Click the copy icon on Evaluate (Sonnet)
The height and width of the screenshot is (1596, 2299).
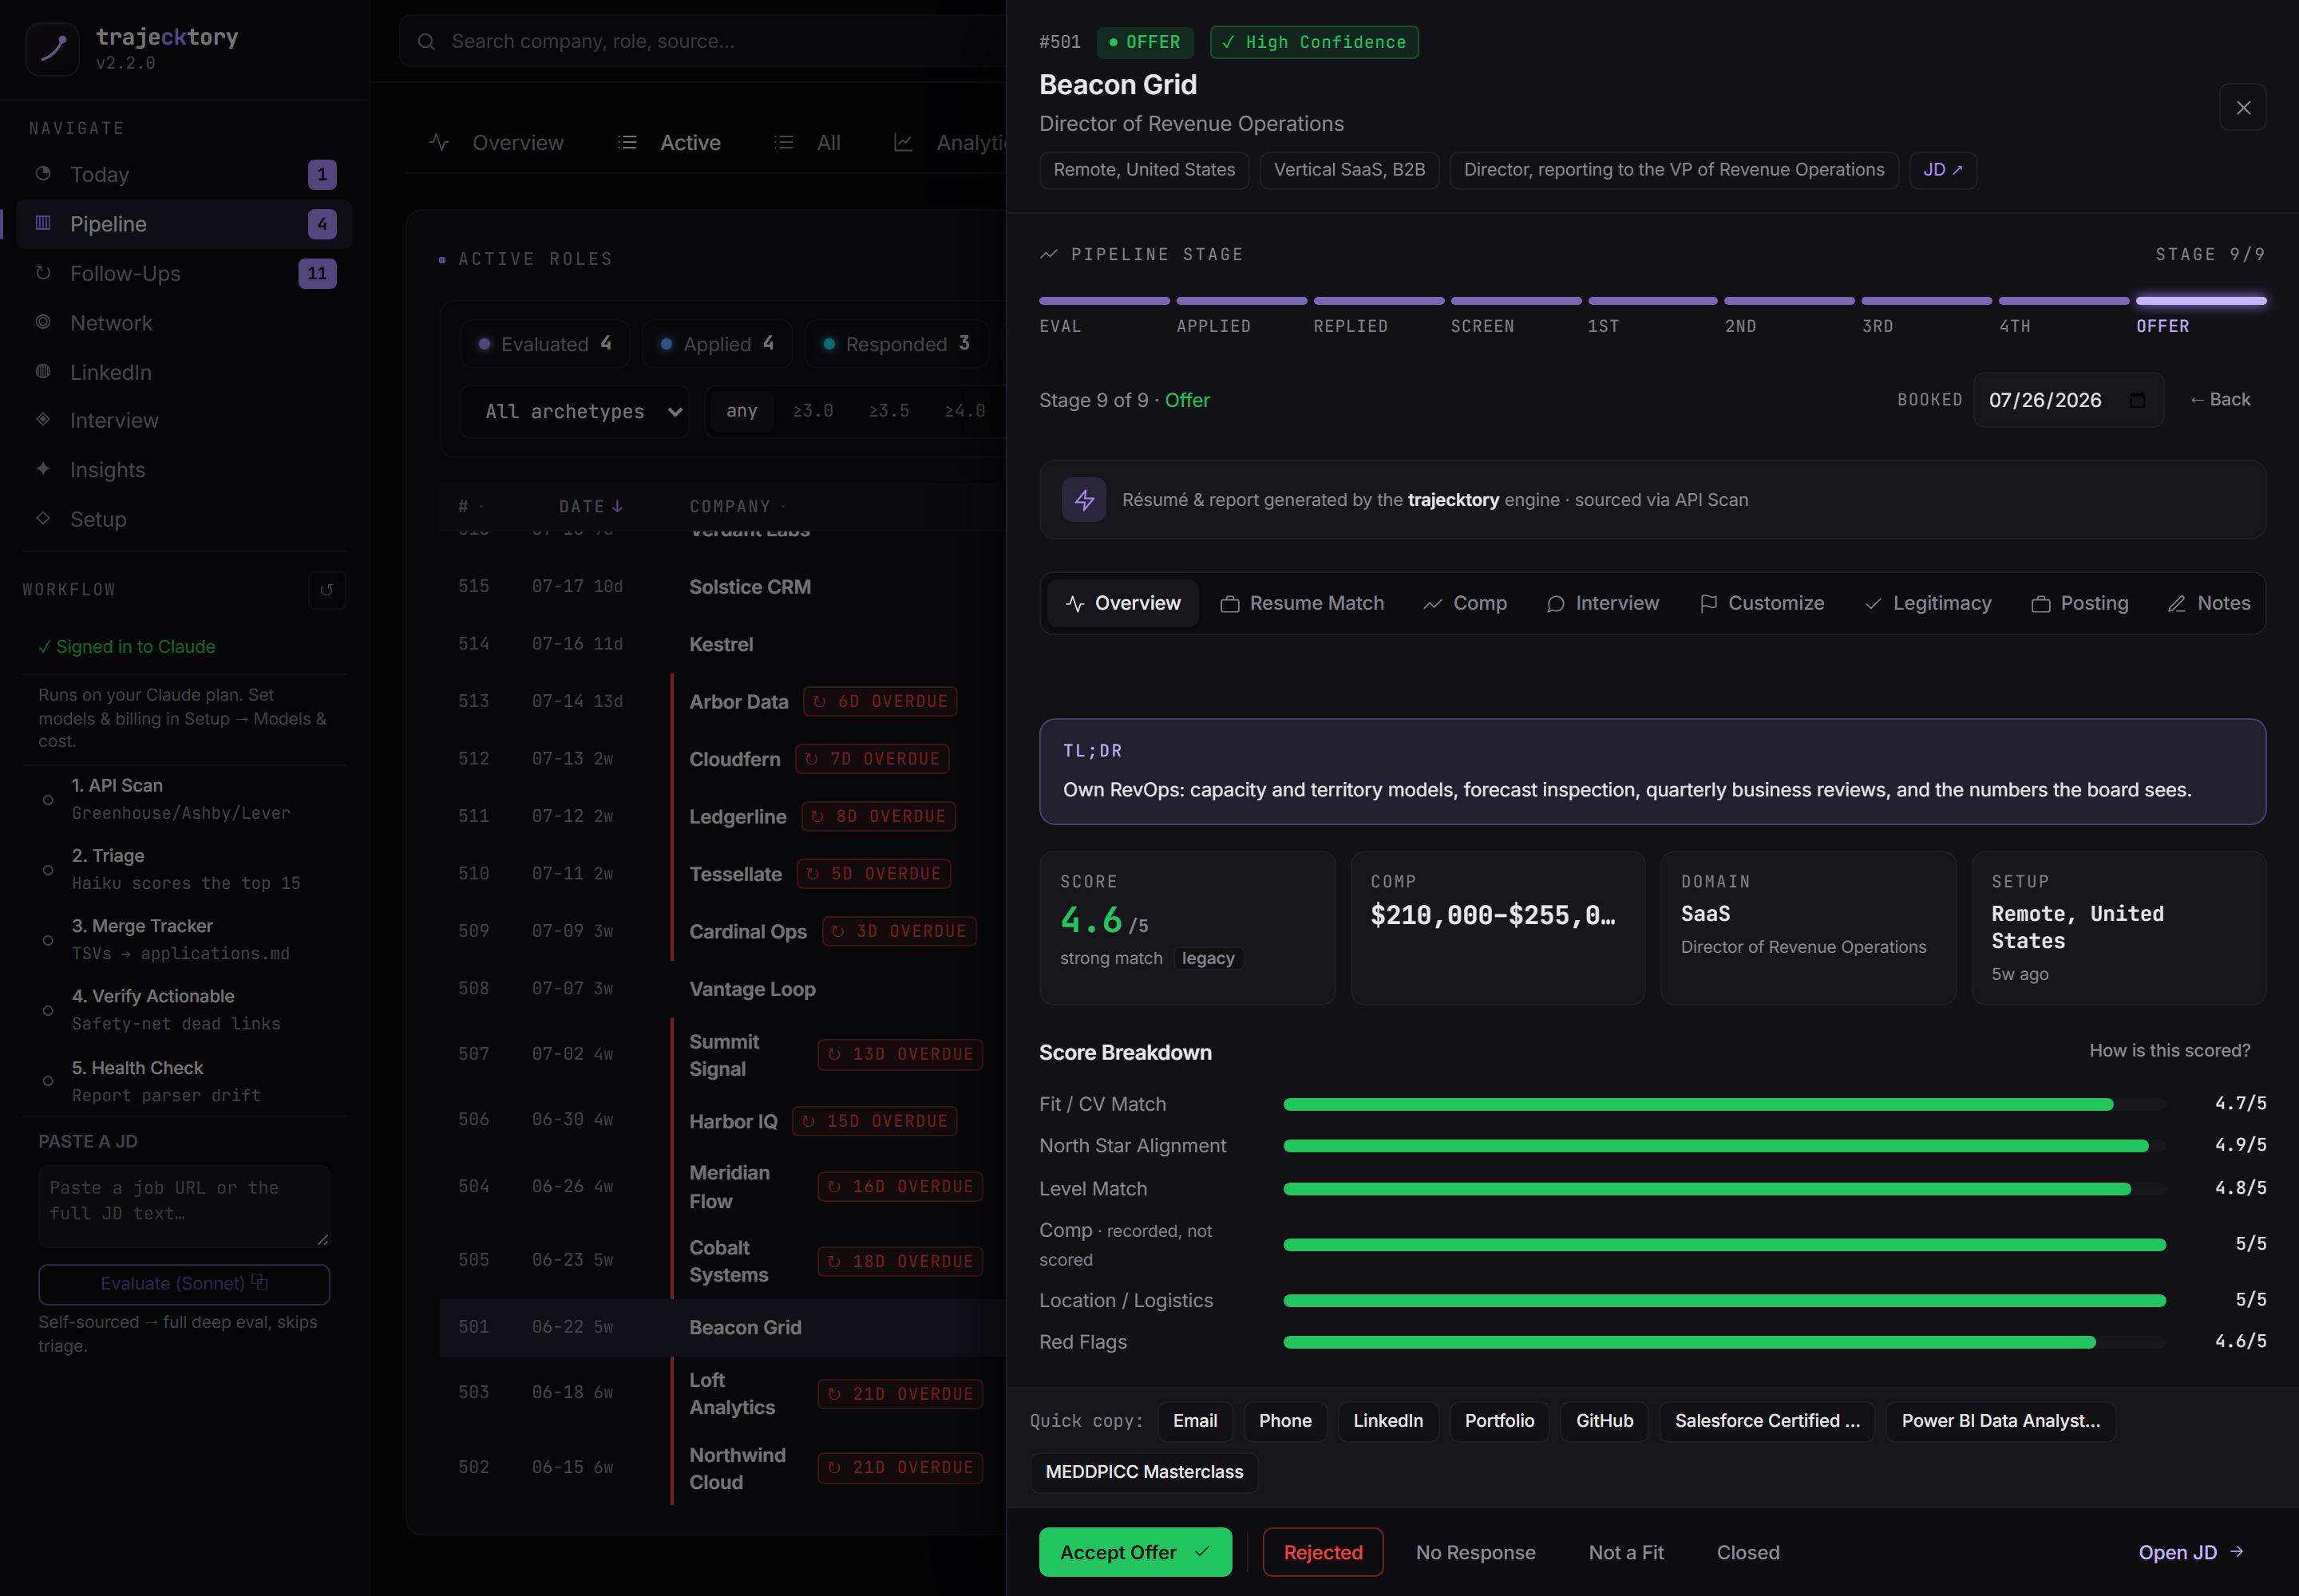coord(259,1282)
